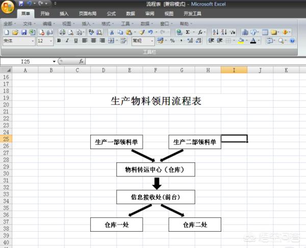The width and height of the screenshot is (306, 248).
Task: Click the AutoSum sigma icon
Action: (187, 32)
